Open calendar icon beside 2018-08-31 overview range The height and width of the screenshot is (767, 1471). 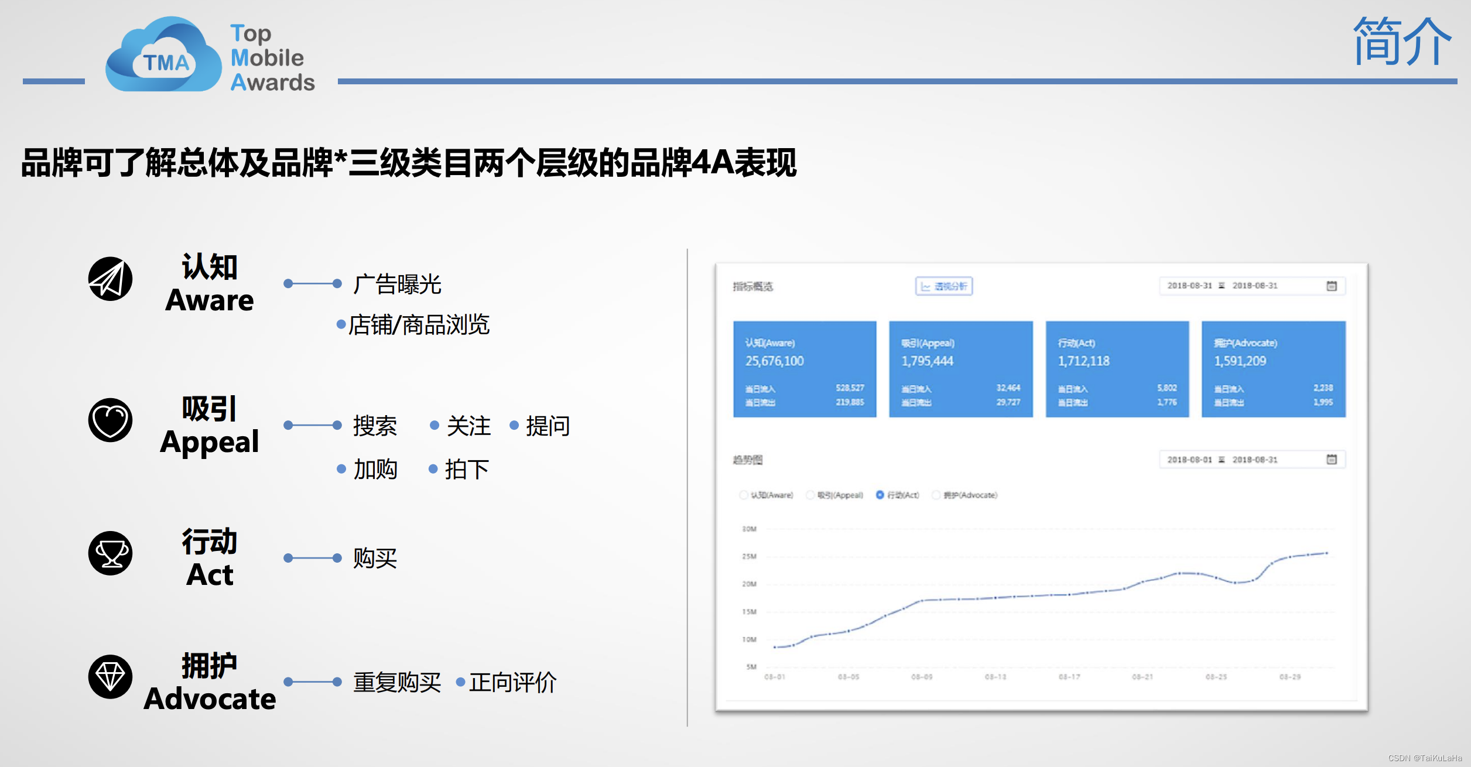pyautogui.click(x=1331, y=286)
